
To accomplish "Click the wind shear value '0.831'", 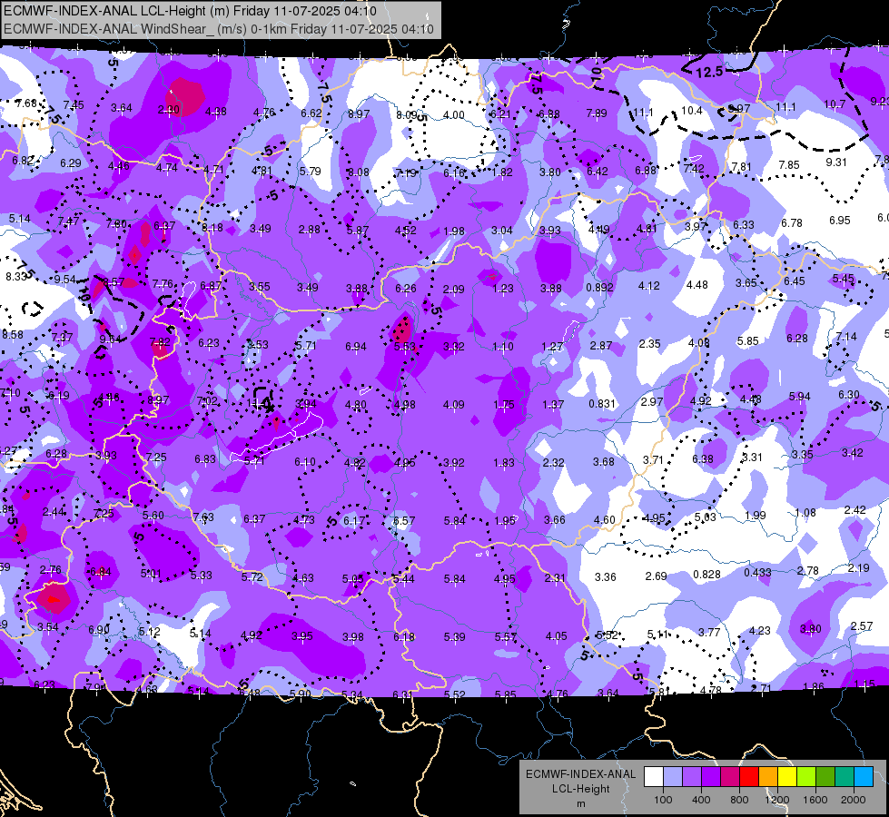I will point(602,404).
